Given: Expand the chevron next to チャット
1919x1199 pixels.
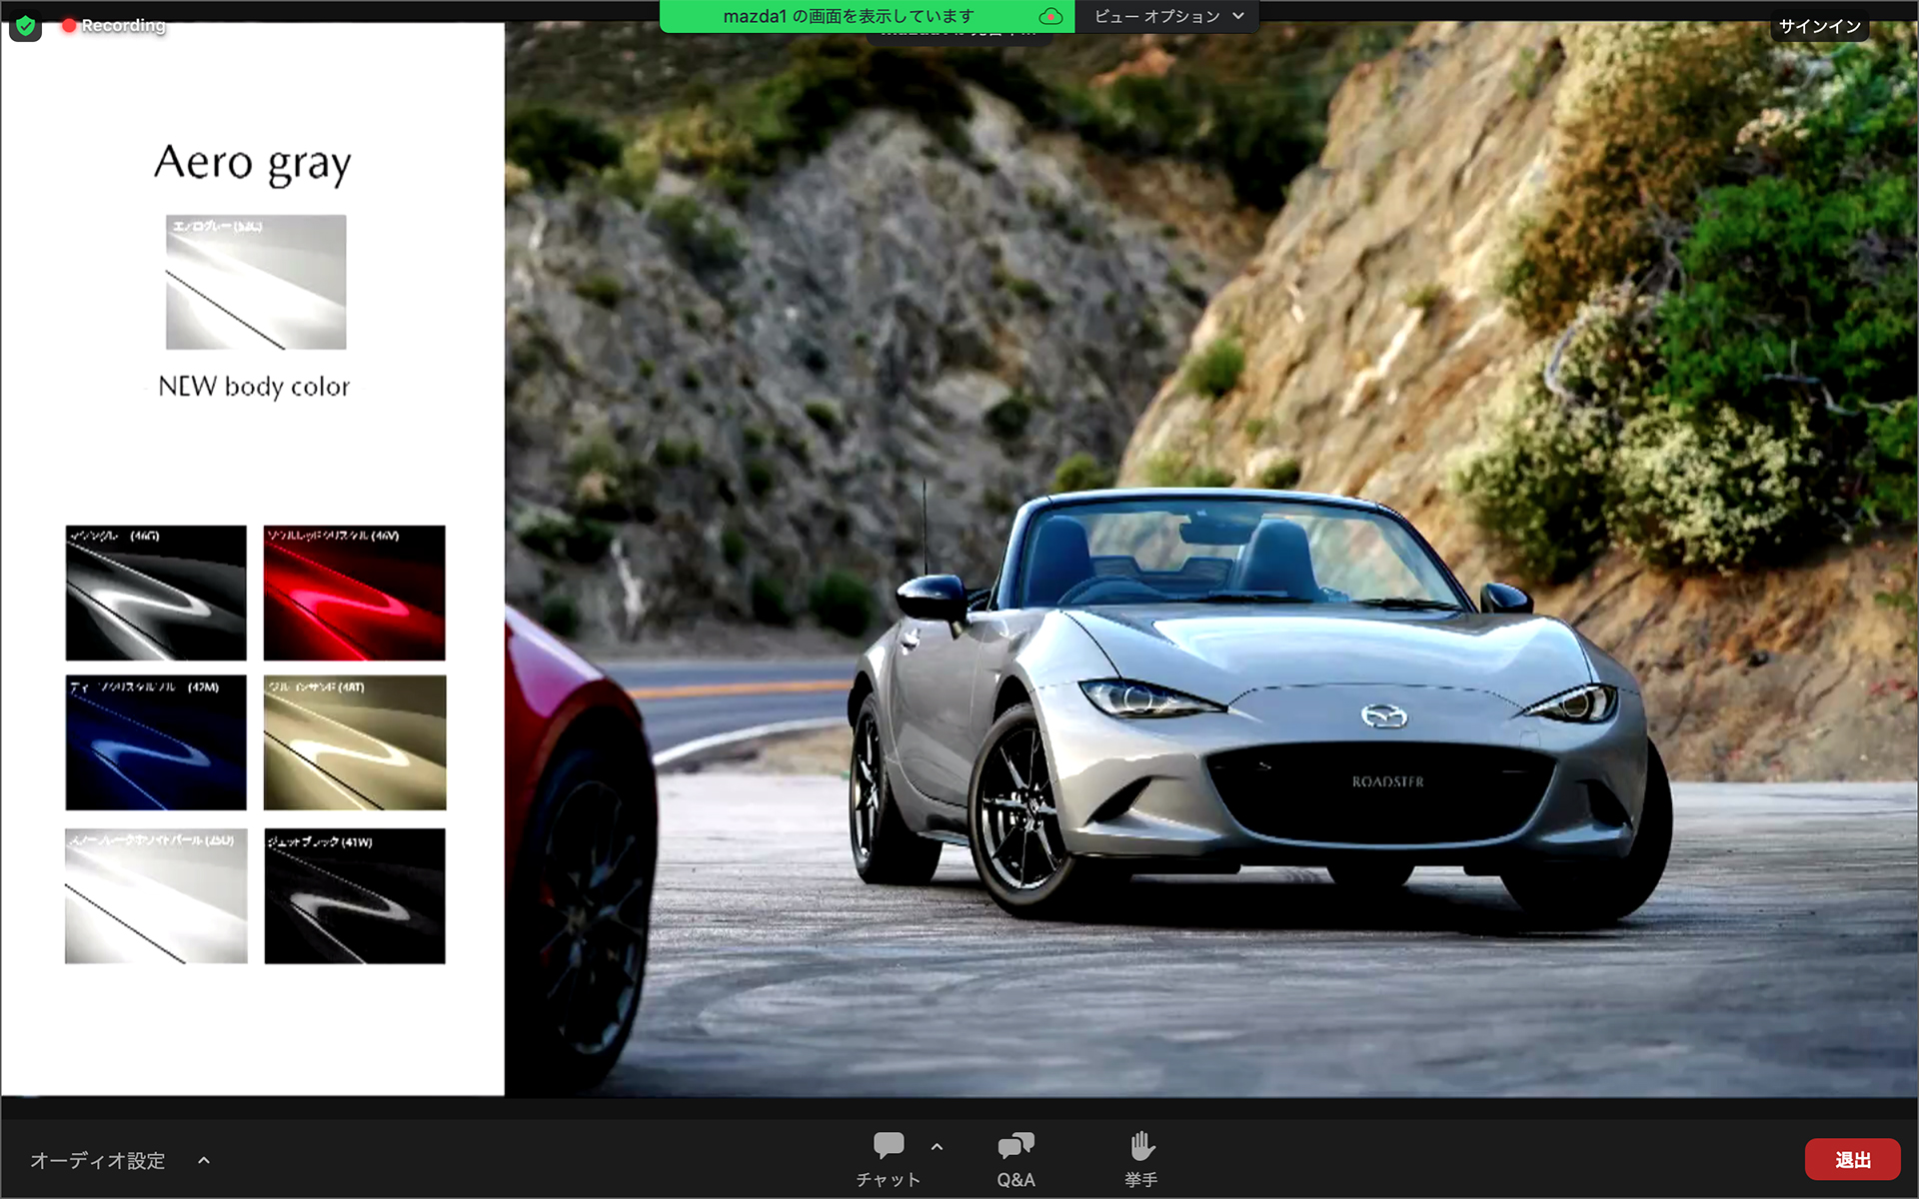Looking at the screenshot, I should pyautogui.click(x=937, y=1147).
